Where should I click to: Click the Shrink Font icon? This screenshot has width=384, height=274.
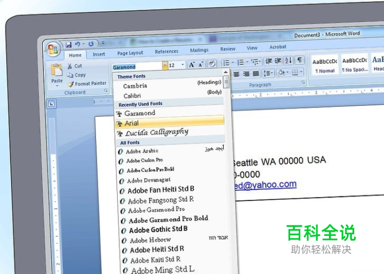201,64
